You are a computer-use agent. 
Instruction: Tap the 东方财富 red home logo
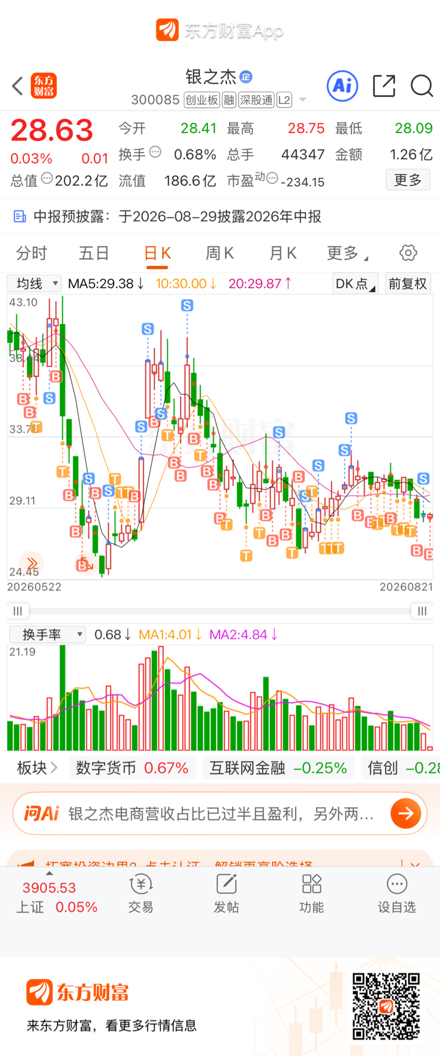(x=44, y=87)
